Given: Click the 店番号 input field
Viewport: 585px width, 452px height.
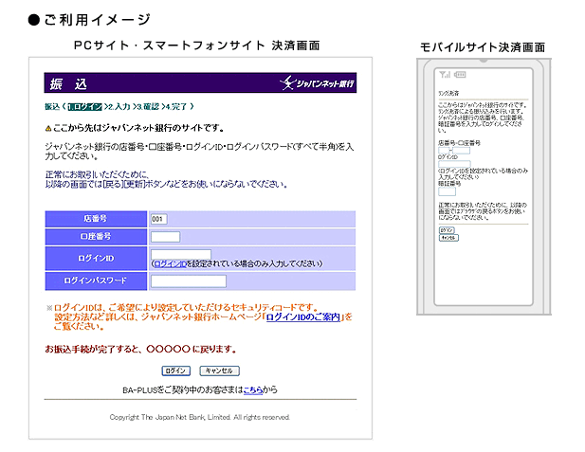Looking at the screenshot, I should coord(159,219).
